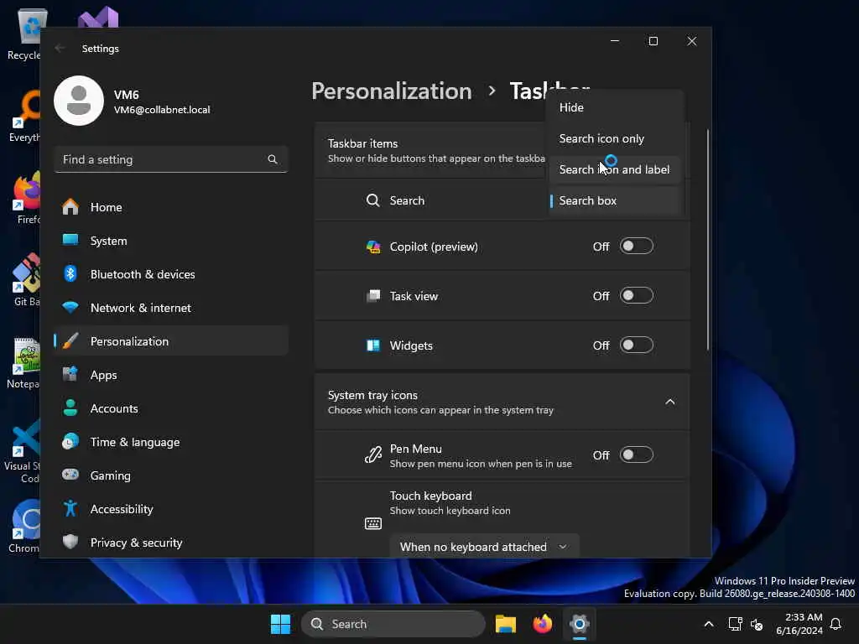
Task: Click the back arrow in Settings
Action: coord(60,48)
